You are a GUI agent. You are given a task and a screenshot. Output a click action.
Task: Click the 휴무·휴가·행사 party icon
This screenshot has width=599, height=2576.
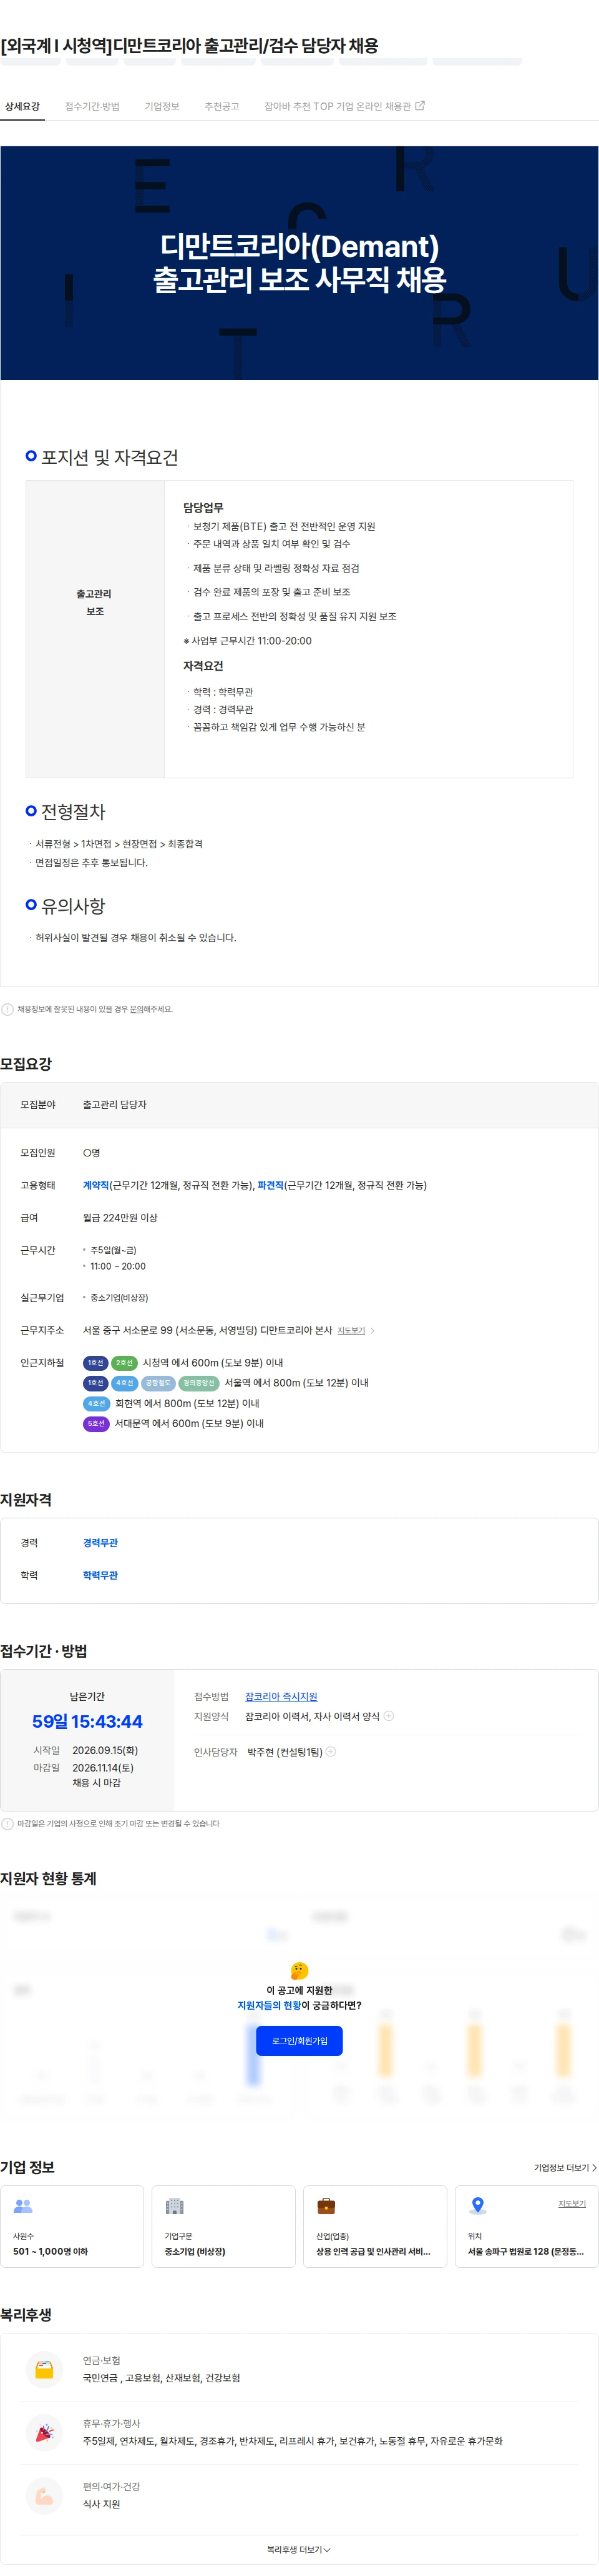coord(44,2433)
